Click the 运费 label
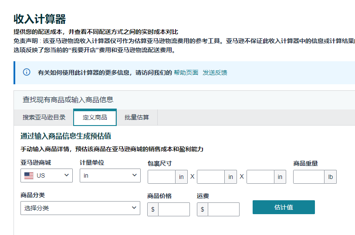The width and height of the screenshot is (355, 235). click(203, 196)
